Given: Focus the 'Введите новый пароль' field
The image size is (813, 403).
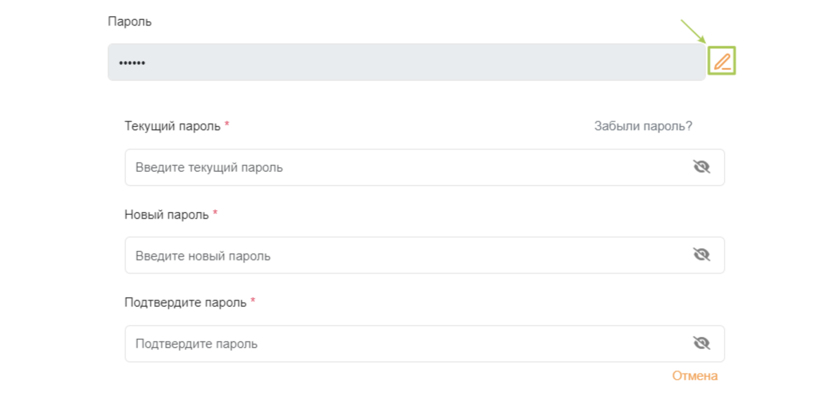Looking at the screenshot, I should pos(424,255).
